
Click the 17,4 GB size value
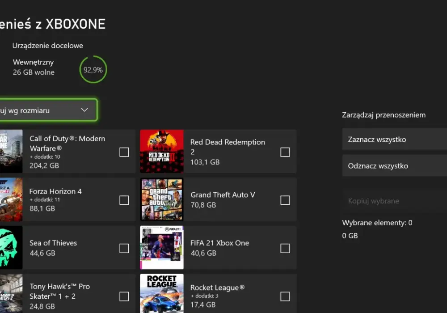[203, 305]
